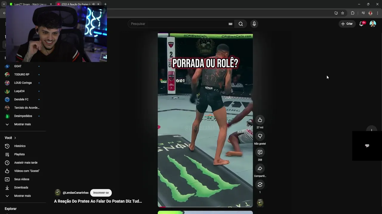Expand Mostrar mais under subscriptions
Screen dimensions: 382x214
click(x=23, y=124)
